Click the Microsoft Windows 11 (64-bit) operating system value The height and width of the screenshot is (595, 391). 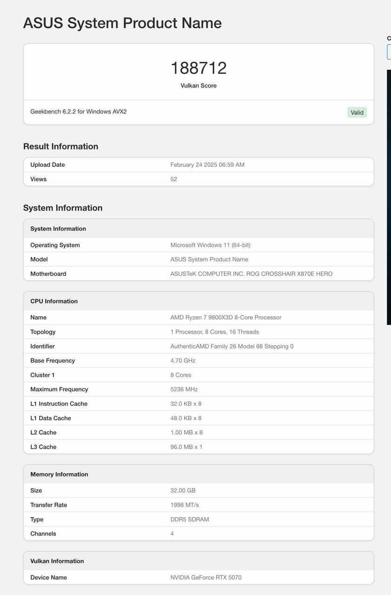click(x=211, y=245)
